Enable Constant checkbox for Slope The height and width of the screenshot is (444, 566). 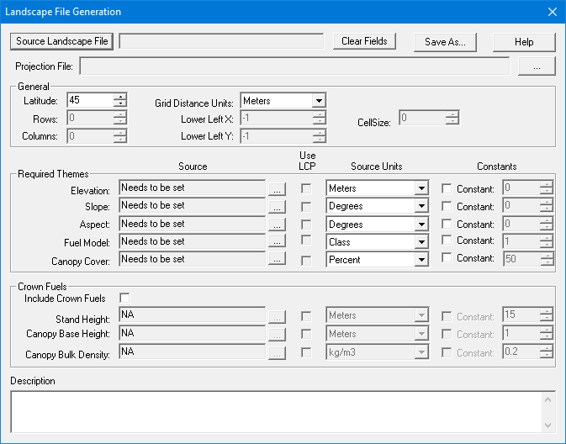[447, 206]
